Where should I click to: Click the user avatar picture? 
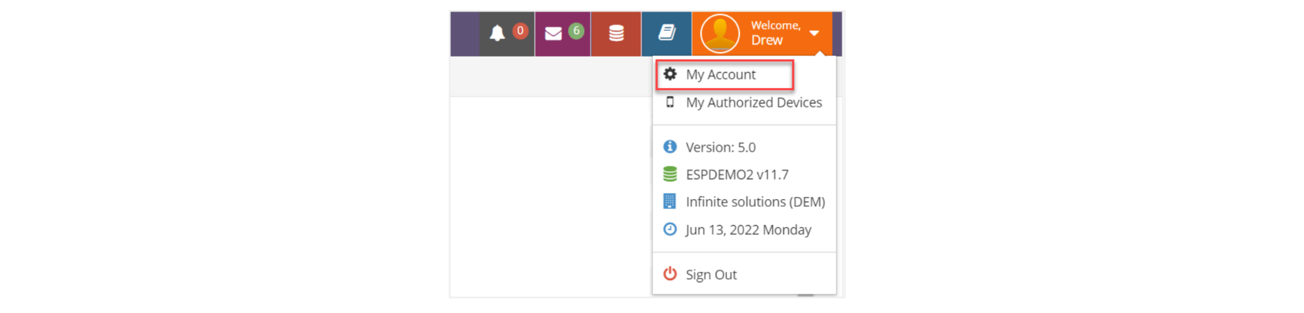pos(720,34)
